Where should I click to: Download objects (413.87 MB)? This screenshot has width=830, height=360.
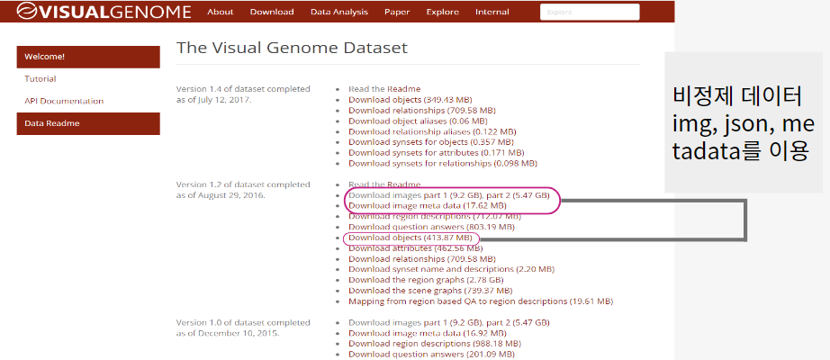point(410,238)
